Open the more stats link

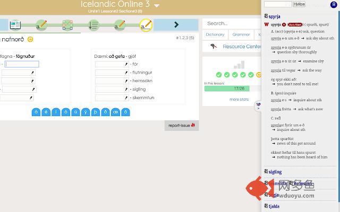point(239,99)
